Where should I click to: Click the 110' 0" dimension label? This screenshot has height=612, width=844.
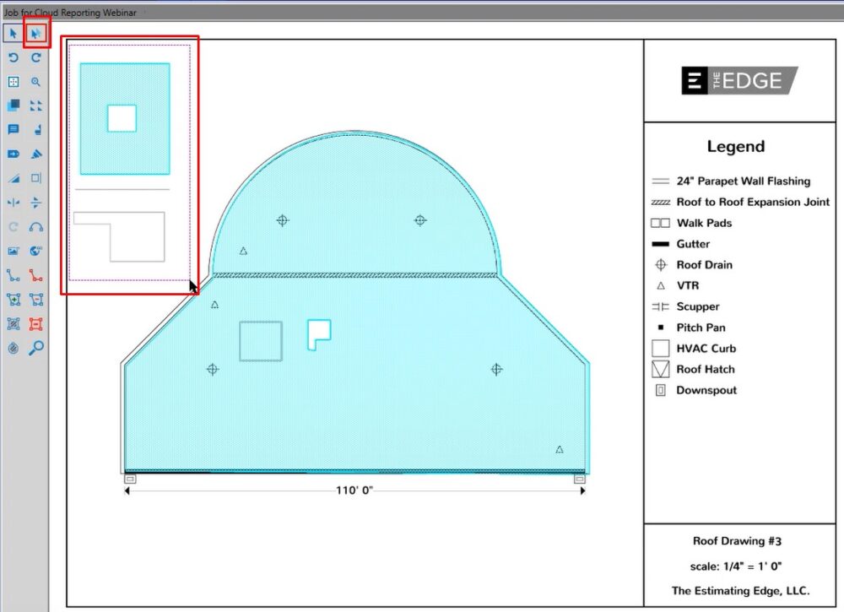click(354, 490)
